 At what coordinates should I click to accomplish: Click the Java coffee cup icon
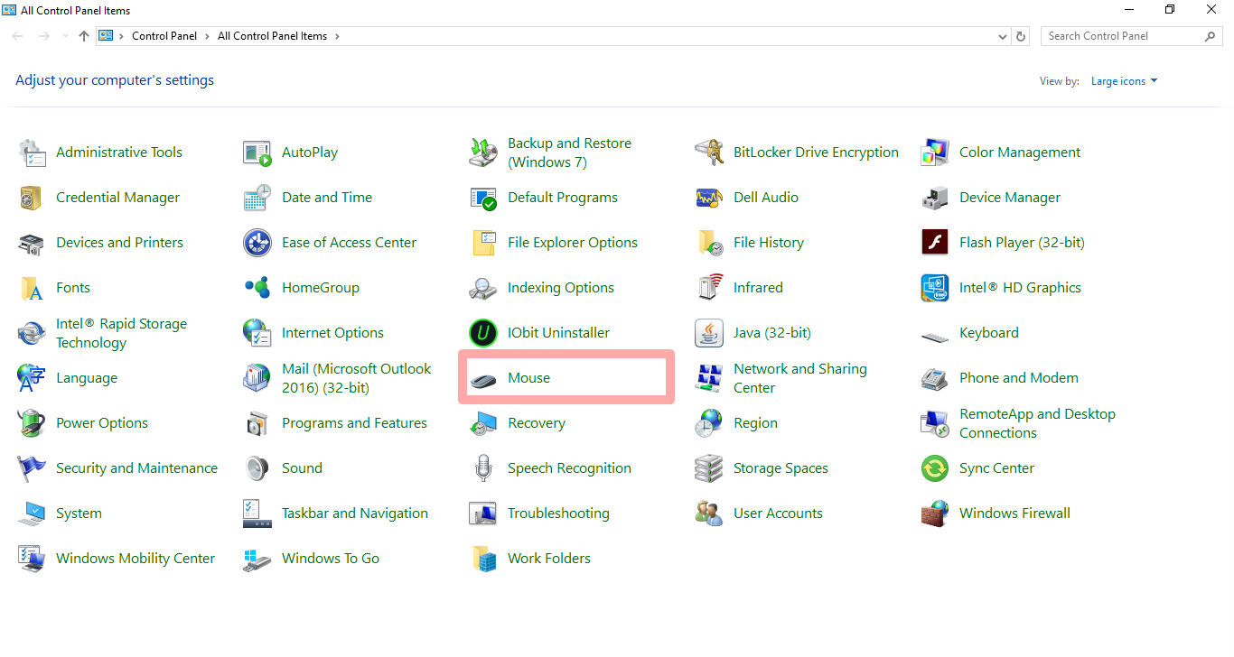pyautogui.click(x=709, y=333)
